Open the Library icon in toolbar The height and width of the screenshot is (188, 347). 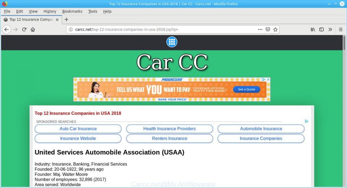pyautogui.click(x=313, y=29)
